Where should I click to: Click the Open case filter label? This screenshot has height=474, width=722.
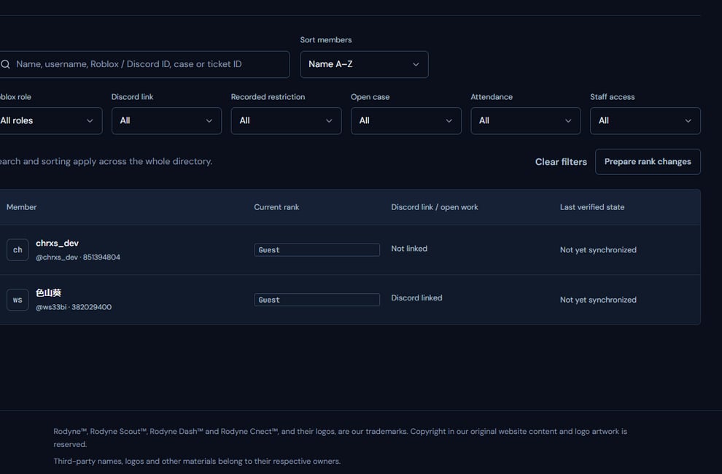pos(370,97)
